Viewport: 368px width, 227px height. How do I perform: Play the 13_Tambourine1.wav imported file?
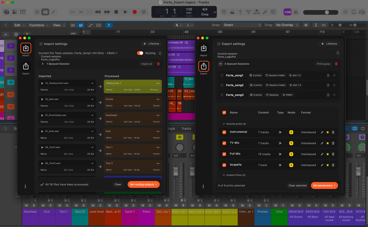tap(42, 83)
